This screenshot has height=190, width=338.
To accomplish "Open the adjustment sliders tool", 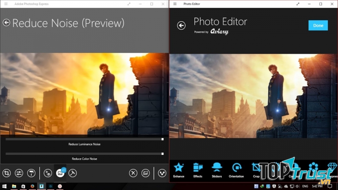I will pyautogui.click(x=19, y=173).
